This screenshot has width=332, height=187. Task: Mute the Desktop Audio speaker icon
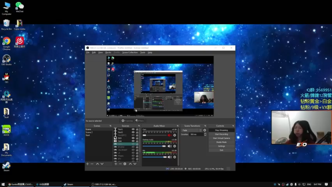point(170,146)
